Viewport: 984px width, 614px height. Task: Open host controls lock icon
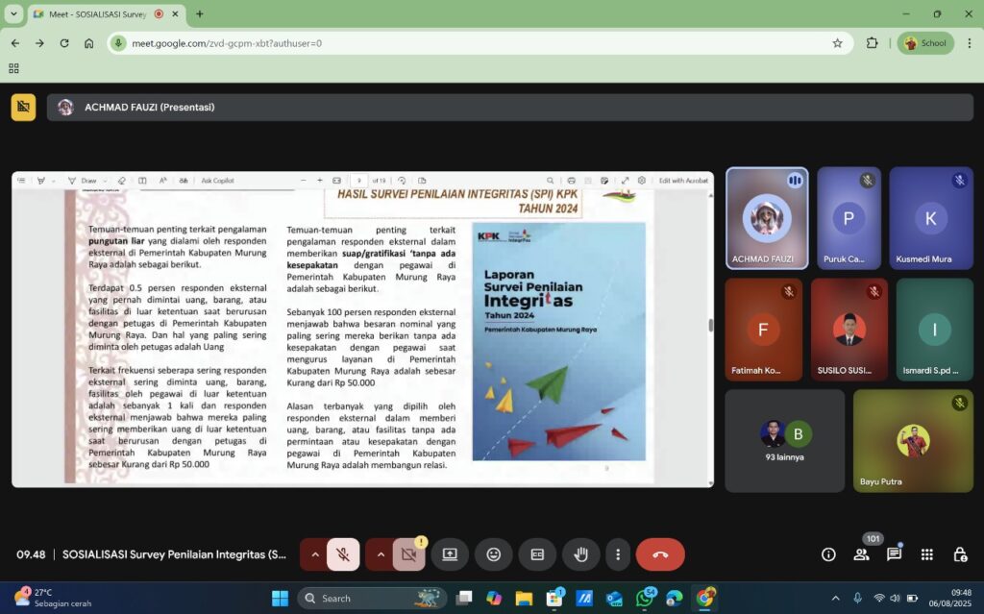[x=959, y=554]
